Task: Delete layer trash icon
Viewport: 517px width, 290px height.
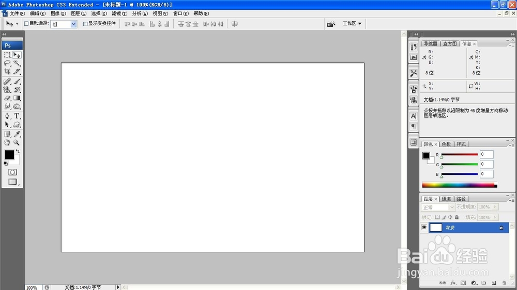Action: 504,283
